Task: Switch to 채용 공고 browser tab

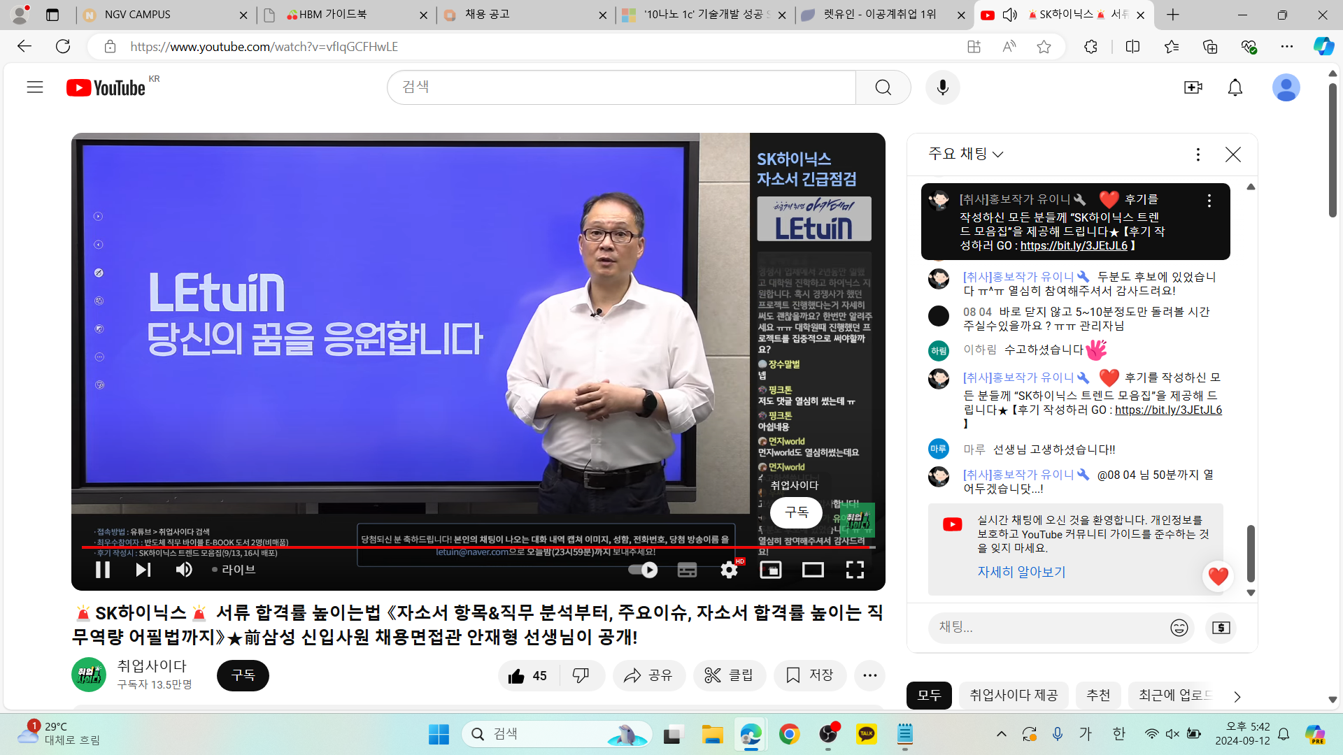Action: click(525, 15)
